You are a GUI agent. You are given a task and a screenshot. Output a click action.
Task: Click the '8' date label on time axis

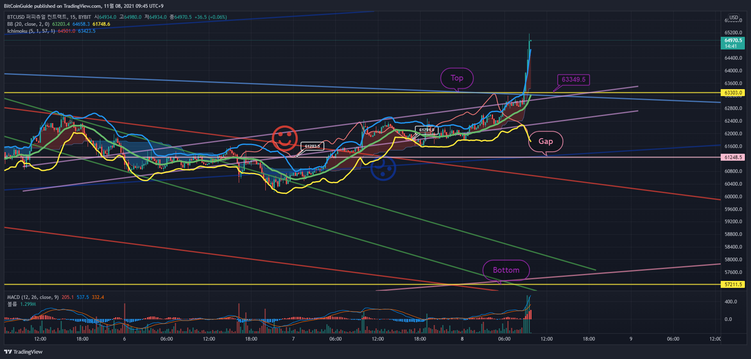click(x=462, y=339)
